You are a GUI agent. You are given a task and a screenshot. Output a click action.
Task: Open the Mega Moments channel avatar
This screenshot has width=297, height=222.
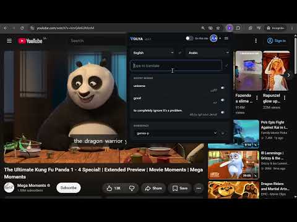tap(9, 187)
